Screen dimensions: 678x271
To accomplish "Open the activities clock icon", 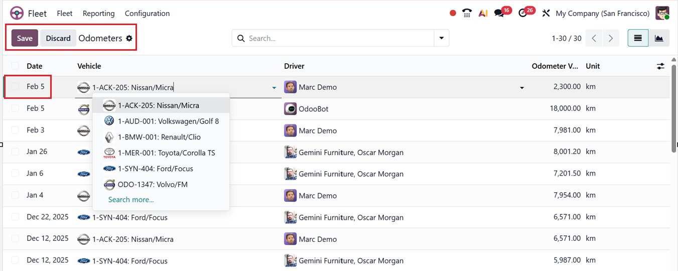I will pyautogui.click(x=523, y=13).
